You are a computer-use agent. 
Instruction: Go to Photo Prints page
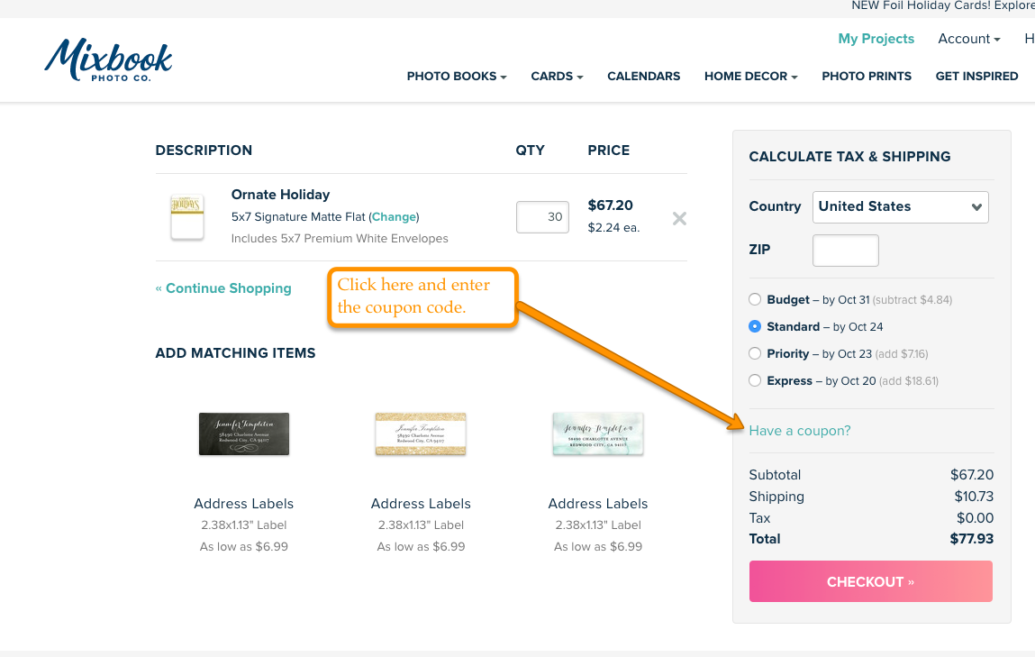click(867, 76)
